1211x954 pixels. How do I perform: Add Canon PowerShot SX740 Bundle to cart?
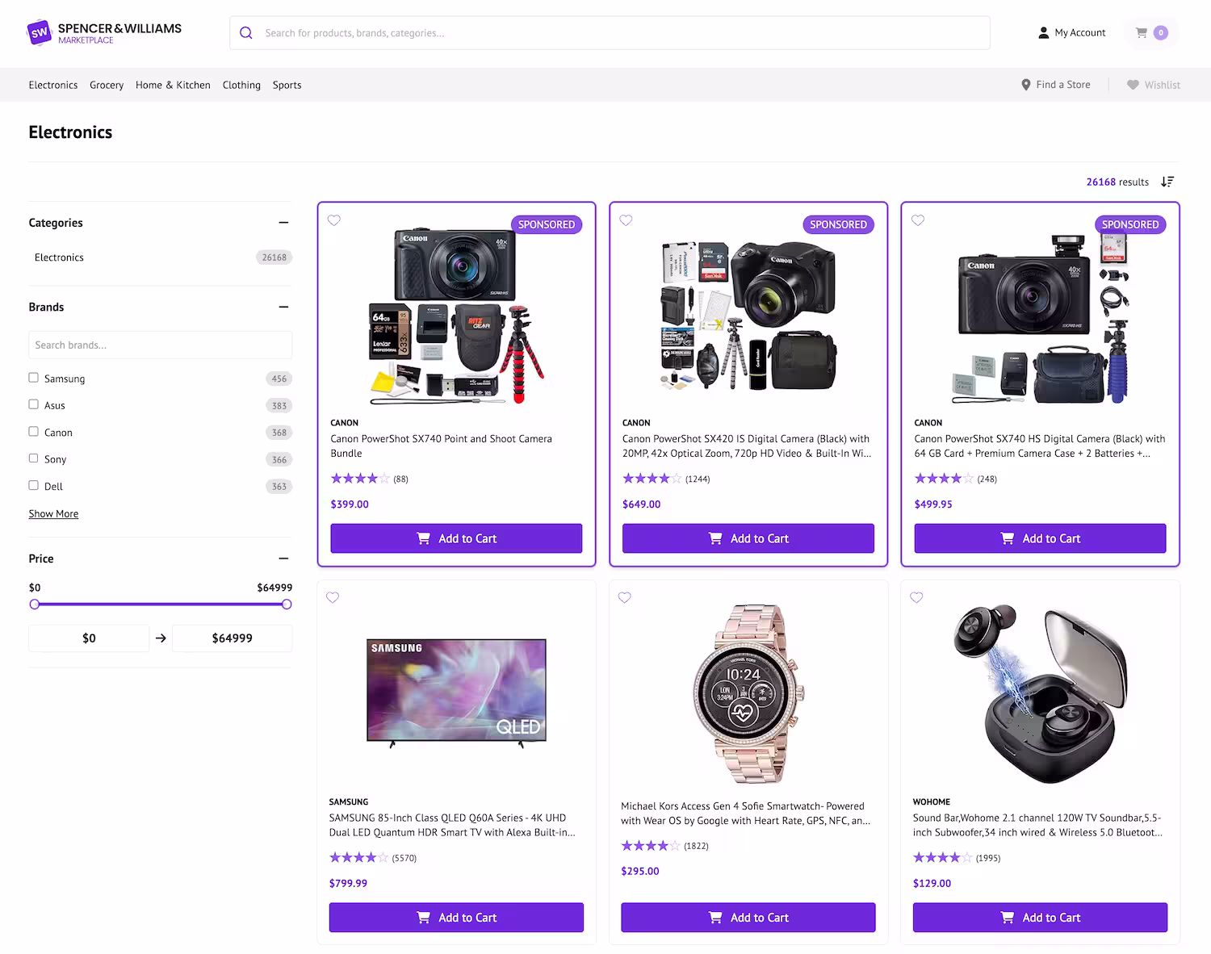click(x=456, y=538)
